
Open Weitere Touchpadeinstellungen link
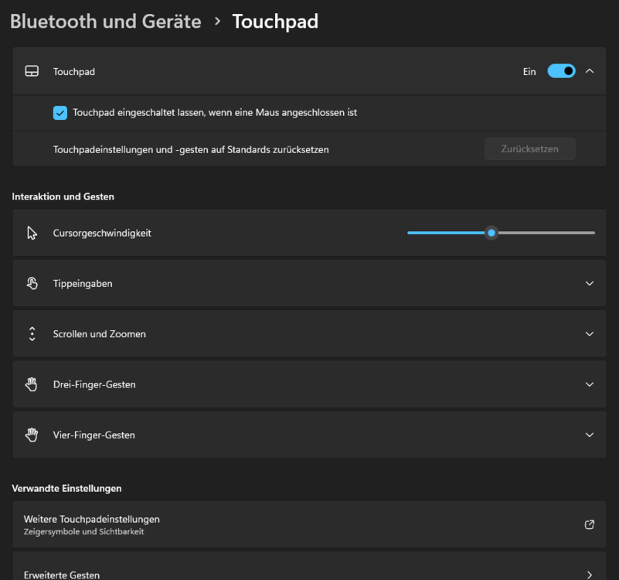coord(92,519)
